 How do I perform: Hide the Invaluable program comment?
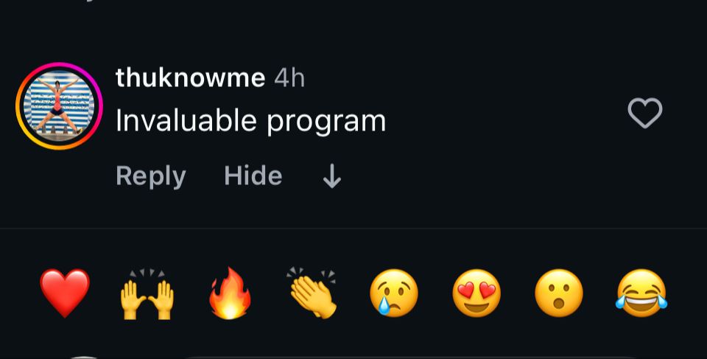point(253,175)
